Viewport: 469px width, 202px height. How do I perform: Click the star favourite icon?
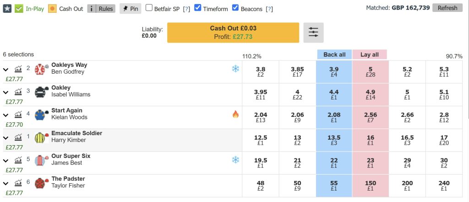click(7, 8)
